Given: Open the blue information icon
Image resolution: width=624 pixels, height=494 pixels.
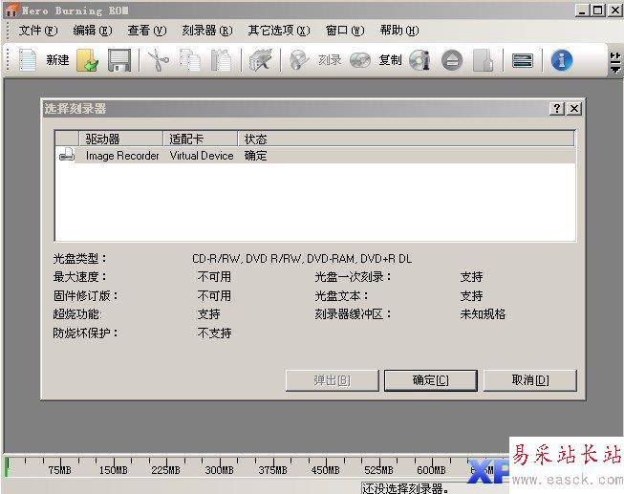Looking at the screenshot, I should [562, 60].
